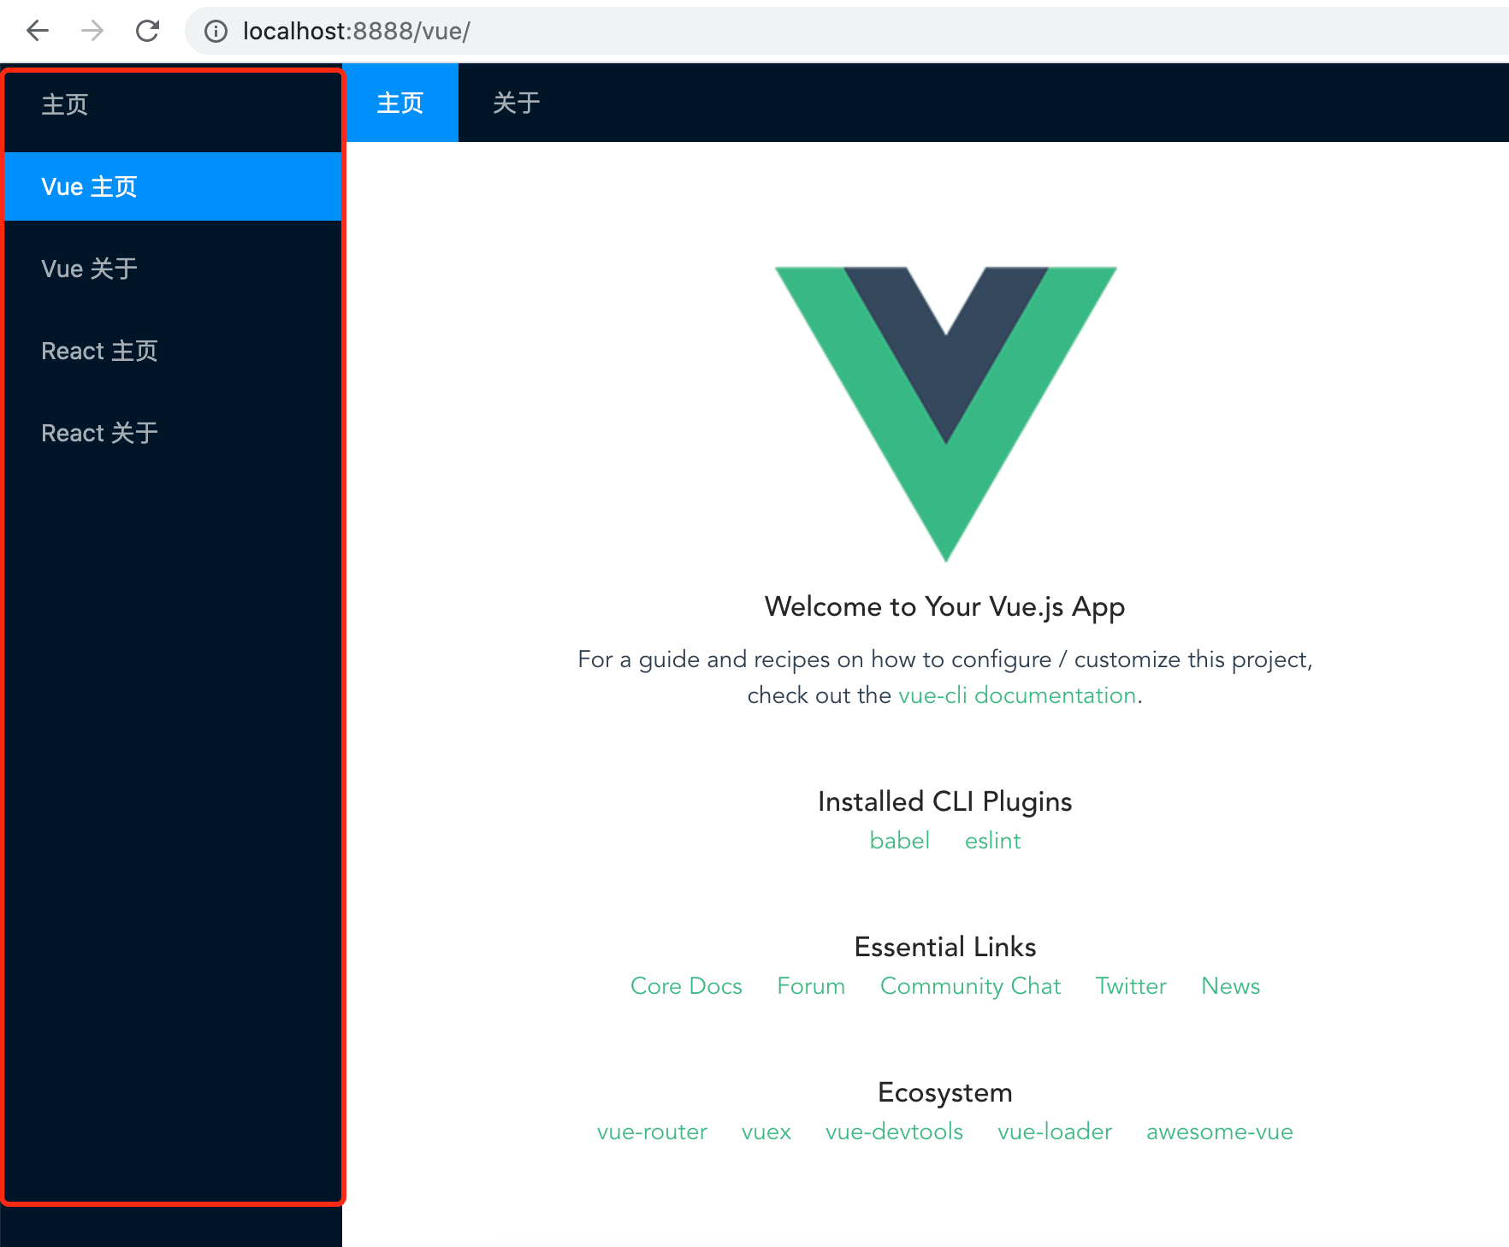Open the vue-cli documentation link
Screen dimensions: 1509x1247
[1017, 695]
